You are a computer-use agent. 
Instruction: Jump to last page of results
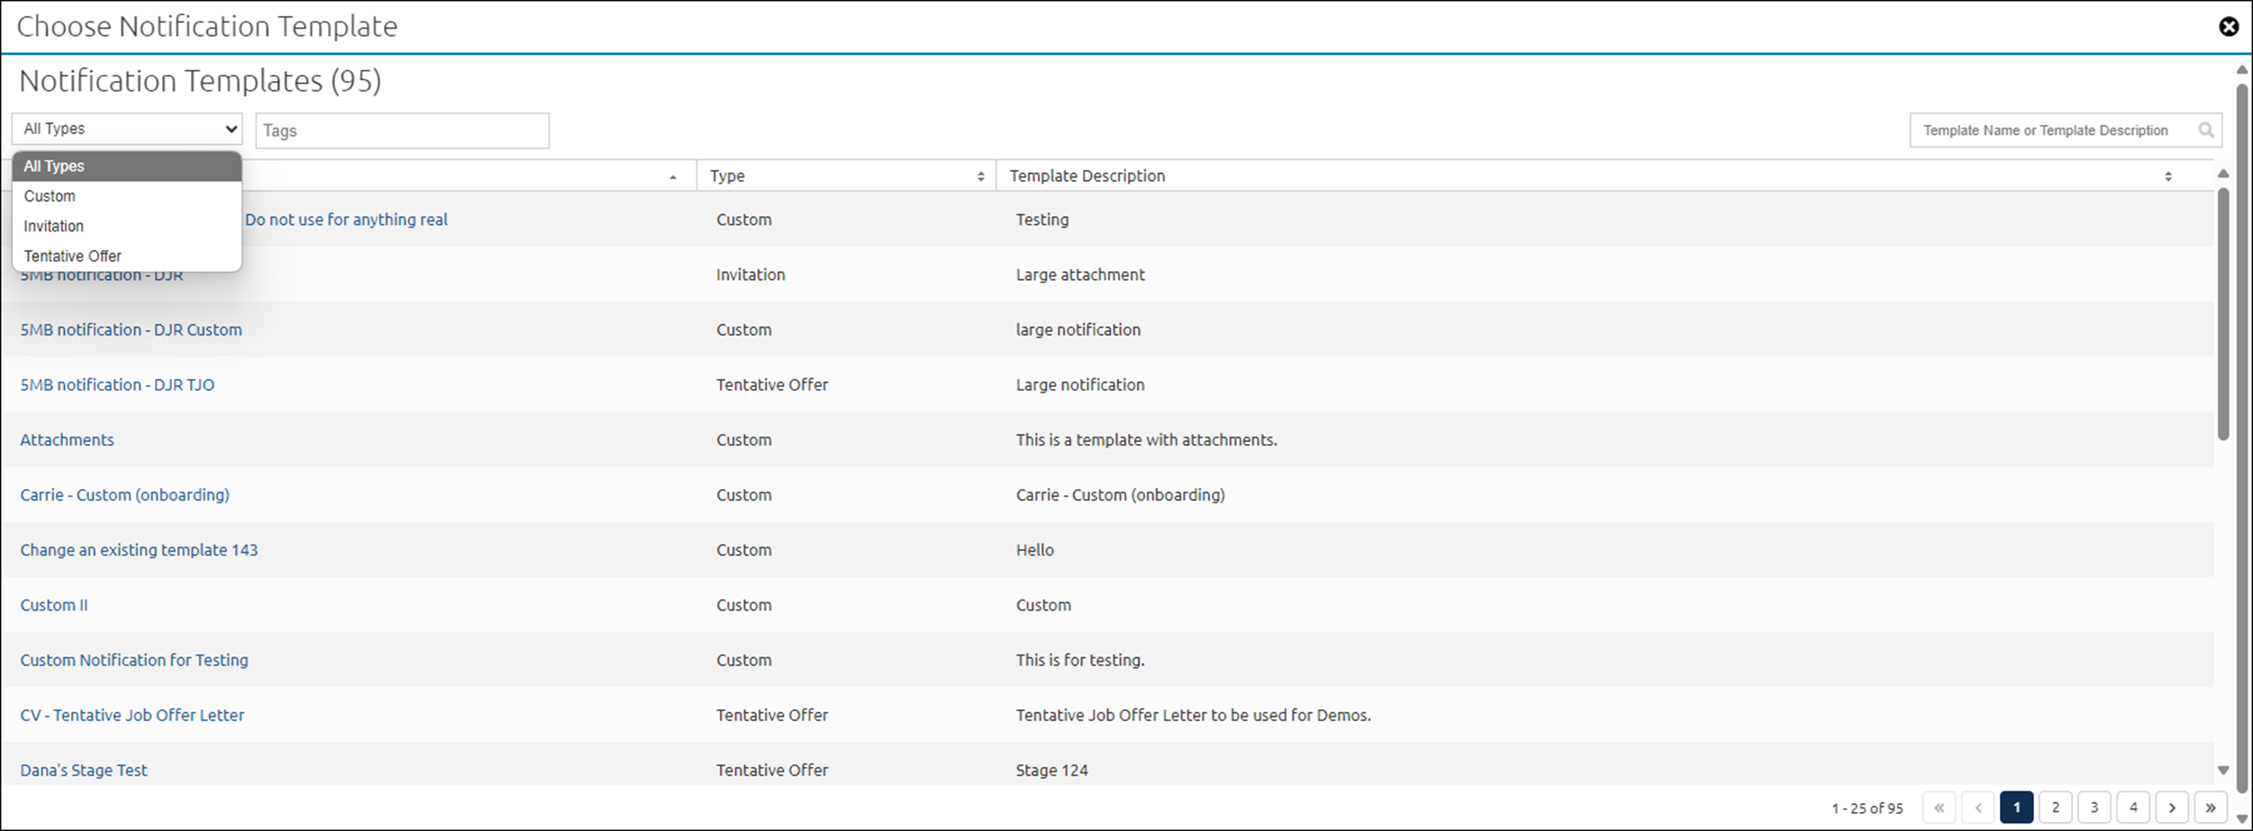click(2211, 808)
